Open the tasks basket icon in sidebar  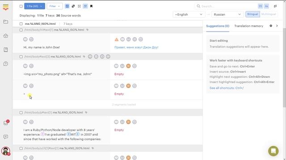click(6, 36)
